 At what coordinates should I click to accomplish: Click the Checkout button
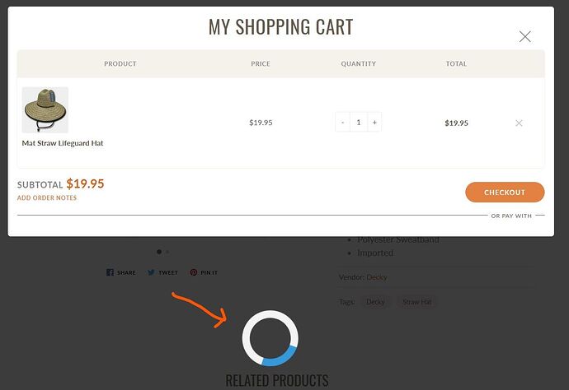(x=505, y=193)
